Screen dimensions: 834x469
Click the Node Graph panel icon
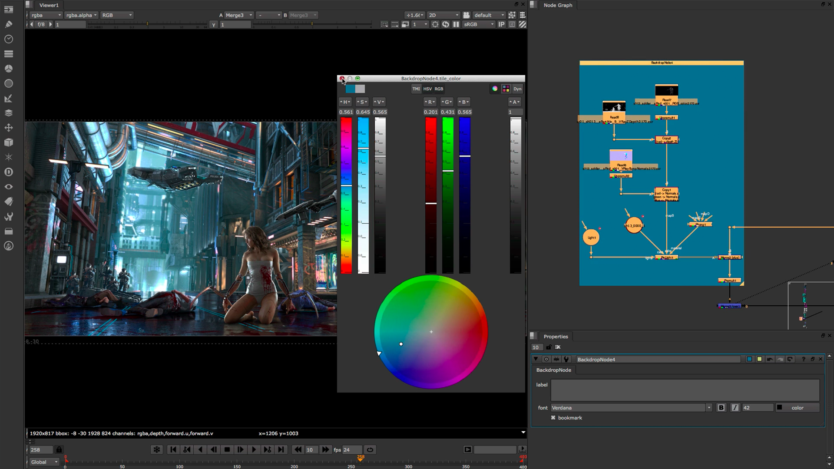click(532, 5)
